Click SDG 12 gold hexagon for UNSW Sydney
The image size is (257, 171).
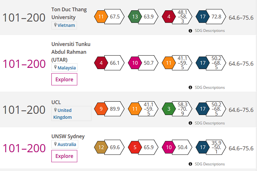(101, 147)
